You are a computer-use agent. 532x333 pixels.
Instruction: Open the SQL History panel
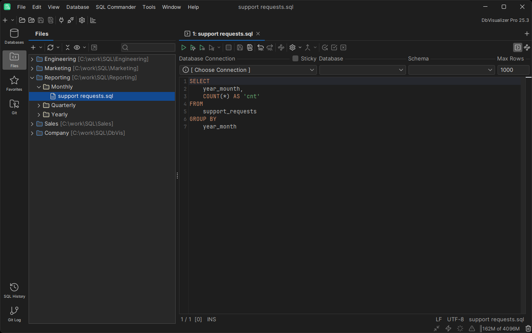14,290
